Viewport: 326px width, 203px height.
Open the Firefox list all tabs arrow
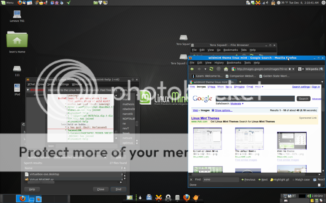322,82
